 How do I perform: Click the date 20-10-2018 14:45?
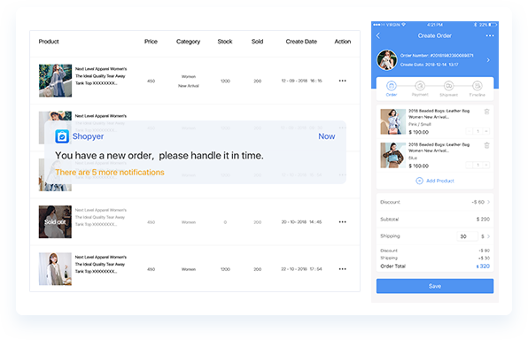[301, 222]
